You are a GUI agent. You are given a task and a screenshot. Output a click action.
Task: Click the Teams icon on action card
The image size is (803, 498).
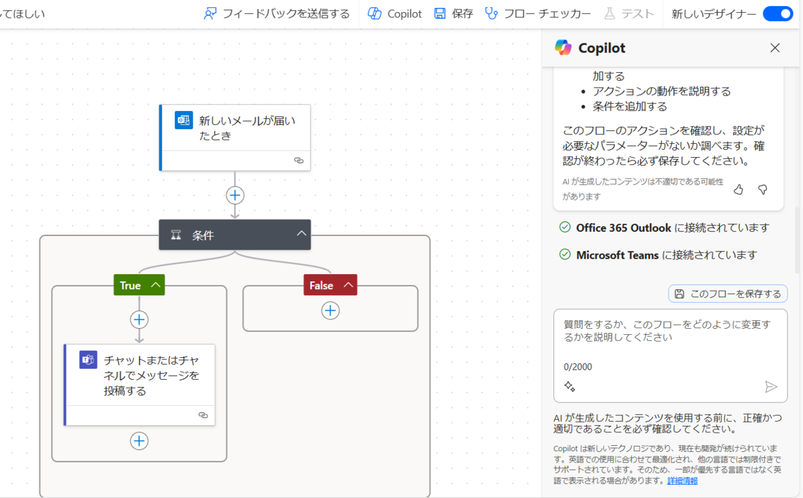88,360
